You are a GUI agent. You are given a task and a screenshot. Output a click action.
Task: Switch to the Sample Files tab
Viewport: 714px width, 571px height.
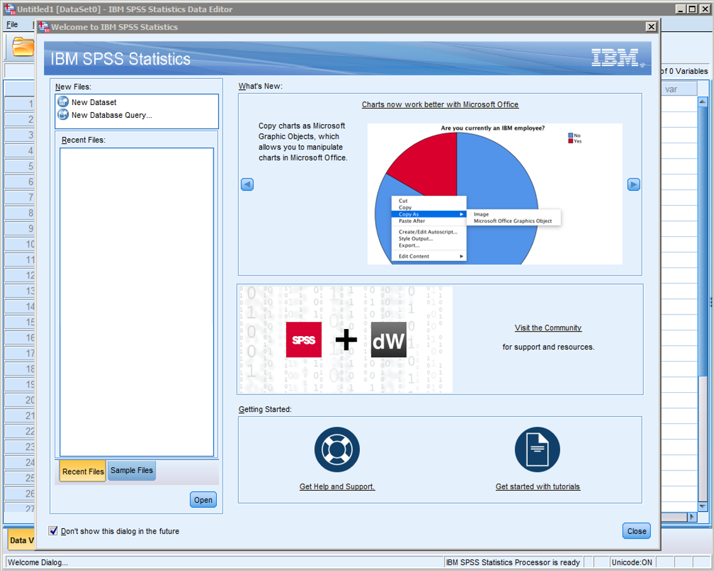[132, 470]
